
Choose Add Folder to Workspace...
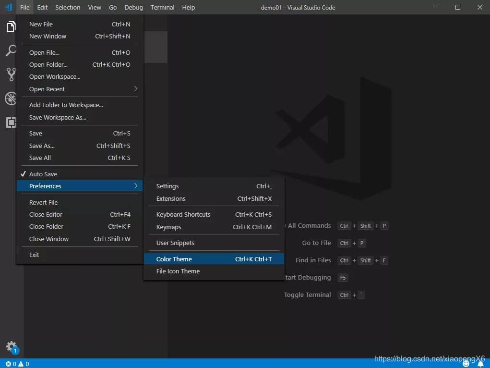click(x=80, y=105)
